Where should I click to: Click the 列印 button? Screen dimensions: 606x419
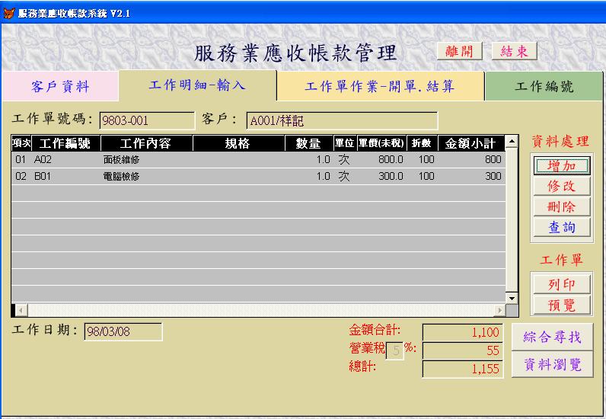click(562, 284)
